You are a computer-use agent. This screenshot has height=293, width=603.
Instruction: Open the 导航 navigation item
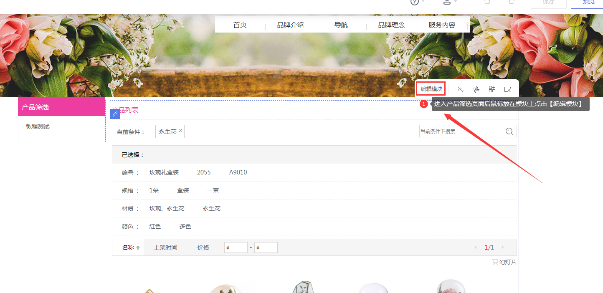pyautogui.click(x=341, y=25)
